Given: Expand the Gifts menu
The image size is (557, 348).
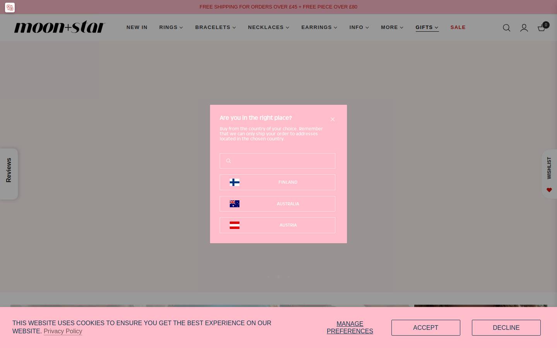Looking at the screenshot, I should (427, 27).
